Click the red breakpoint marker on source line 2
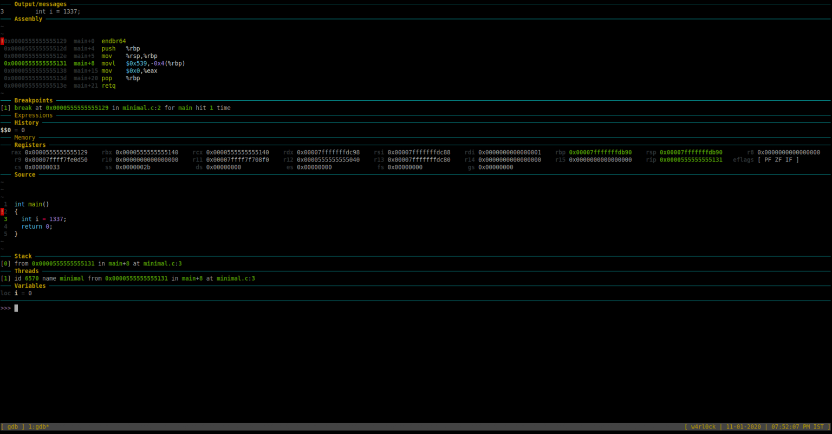 click(x=2, y=212)
